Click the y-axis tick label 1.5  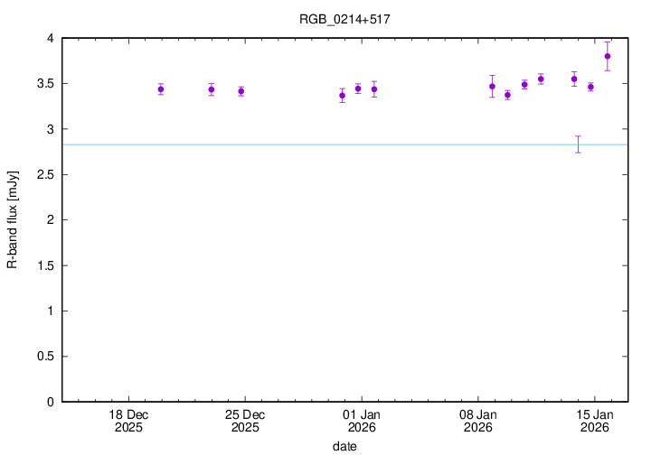tap(44, 265)
